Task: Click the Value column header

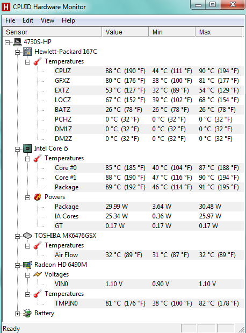Action: pyautogui.click(x=125, y=32)
